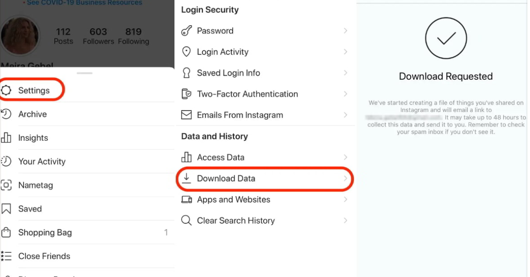Click the Two-Factor Authentication badge icon
Viewport: 530px width, 277px height.
click(186, 94)
